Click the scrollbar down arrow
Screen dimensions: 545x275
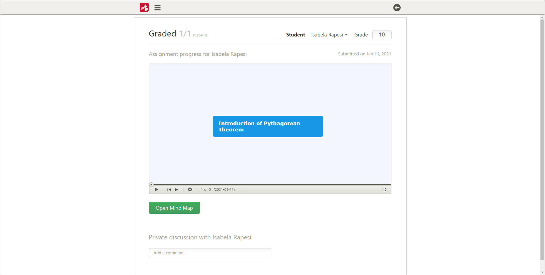[542, 272]
